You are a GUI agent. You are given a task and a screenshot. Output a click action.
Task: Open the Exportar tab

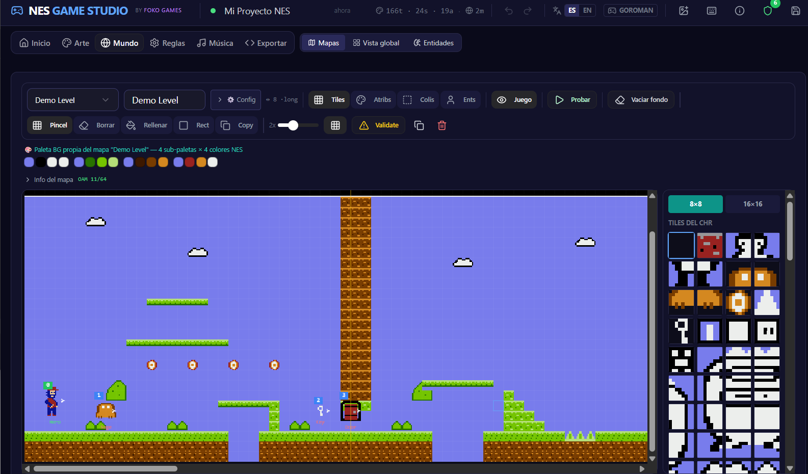266,43
